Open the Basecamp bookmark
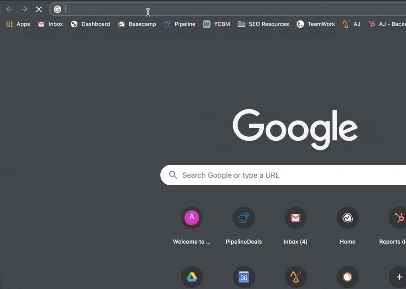This screenshot has height=289, width=406. point(137,24)
